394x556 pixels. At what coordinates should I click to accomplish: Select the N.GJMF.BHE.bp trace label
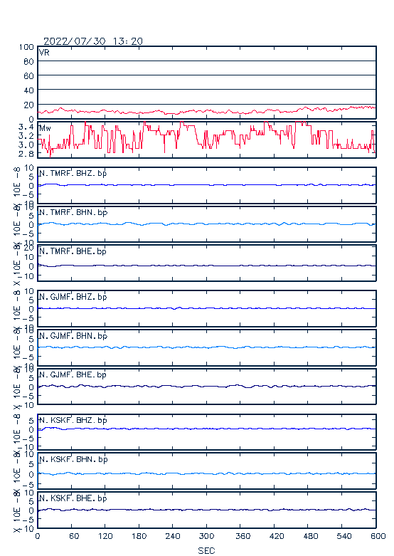click(73, 374)
